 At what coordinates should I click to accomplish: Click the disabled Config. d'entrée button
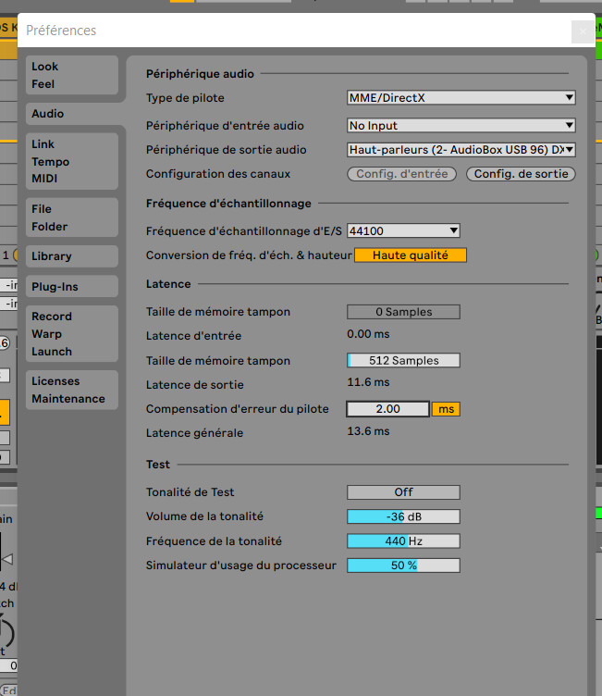(x=401, y=174)
